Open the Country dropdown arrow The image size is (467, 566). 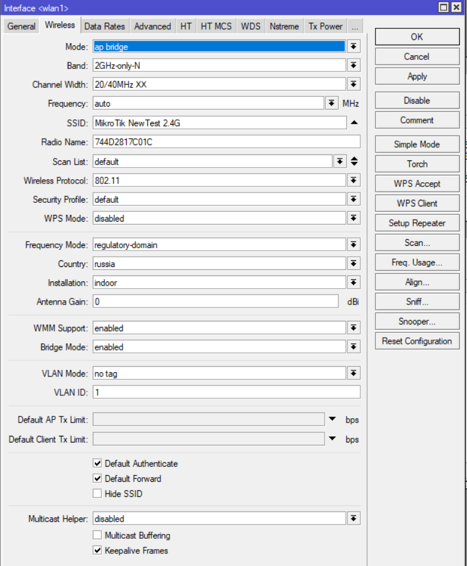pyautogui.click(x=354, y=263)
